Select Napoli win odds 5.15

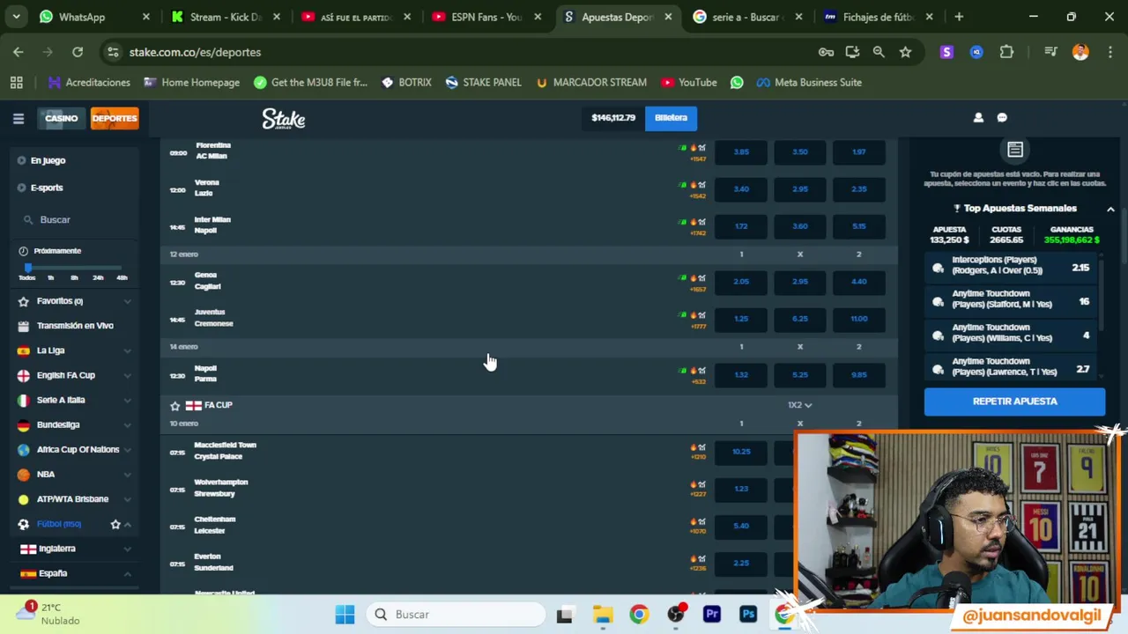pos(858,226)
